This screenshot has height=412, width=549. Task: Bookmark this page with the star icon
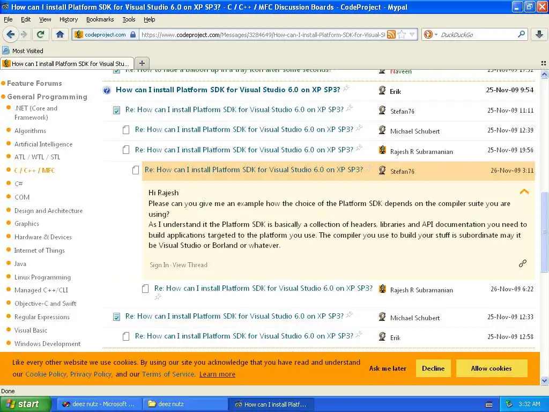click(x=402, y=34)
